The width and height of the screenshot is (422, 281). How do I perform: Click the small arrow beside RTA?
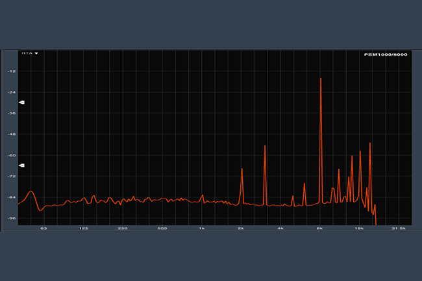point(36,53)
